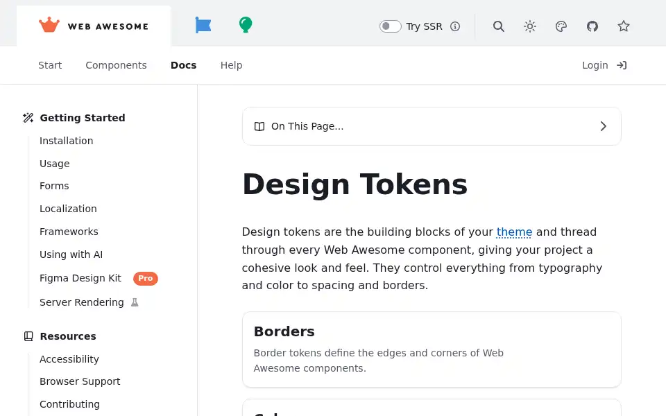The height and width of the screenshot is (416, 666).
Task: Open the Borders card
Action: click(x=432, y=349)
